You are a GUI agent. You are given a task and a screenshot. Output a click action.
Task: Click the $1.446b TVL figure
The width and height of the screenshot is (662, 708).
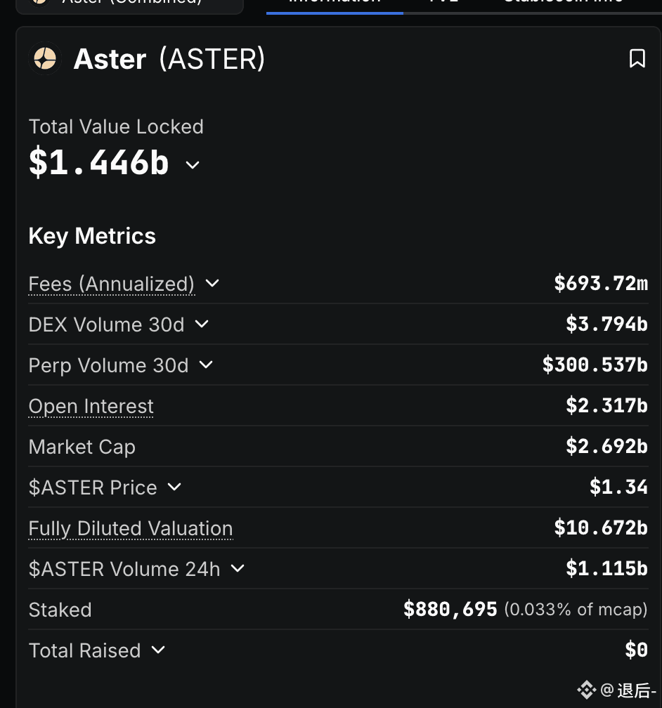coord(98,162)
